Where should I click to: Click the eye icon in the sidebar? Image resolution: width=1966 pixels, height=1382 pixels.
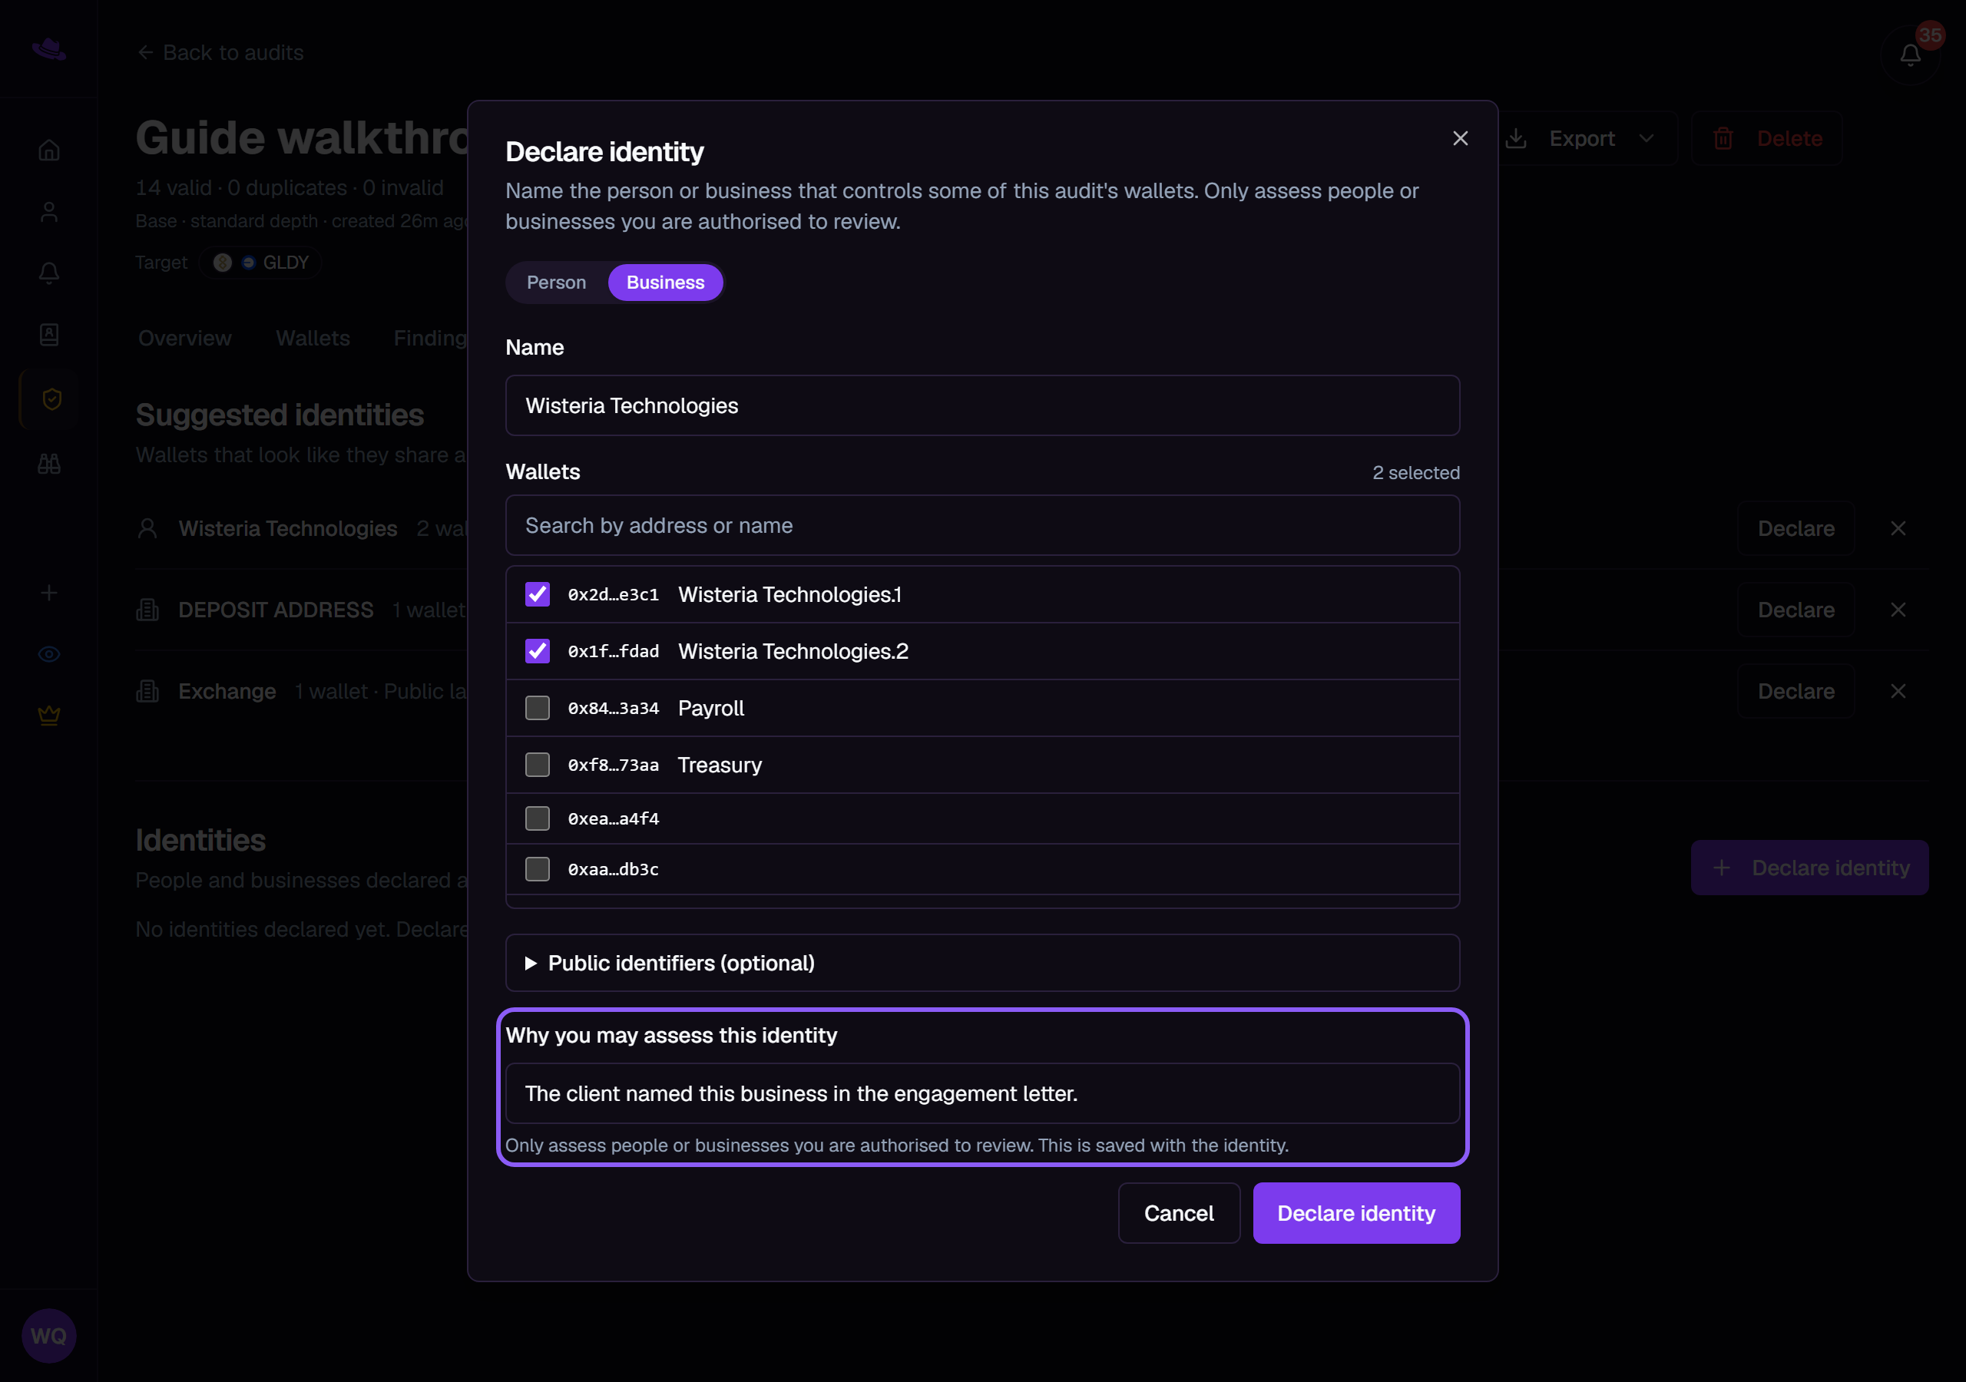click(49, 654)
